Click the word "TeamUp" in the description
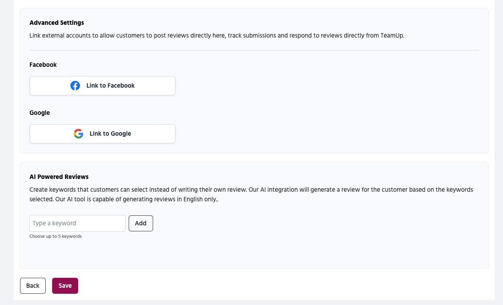 point(392,36)
